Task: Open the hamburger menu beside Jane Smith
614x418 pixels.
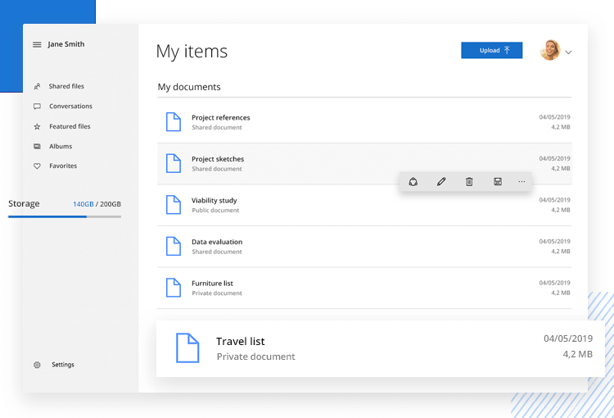Action: (37, 45)
